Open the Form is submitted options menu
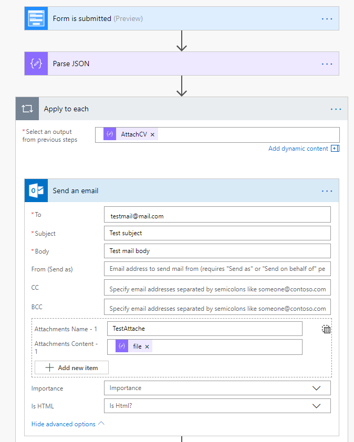Image resolution: width=354 pixels, height=442 pixels. coord(327,18)
